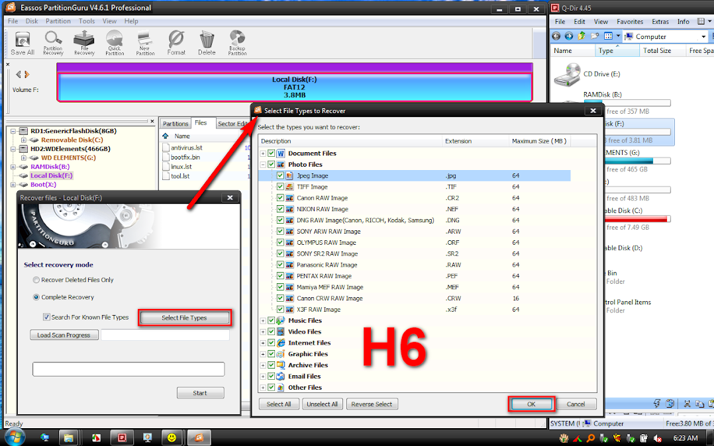Click the Select File Types button

pos(184,318)
